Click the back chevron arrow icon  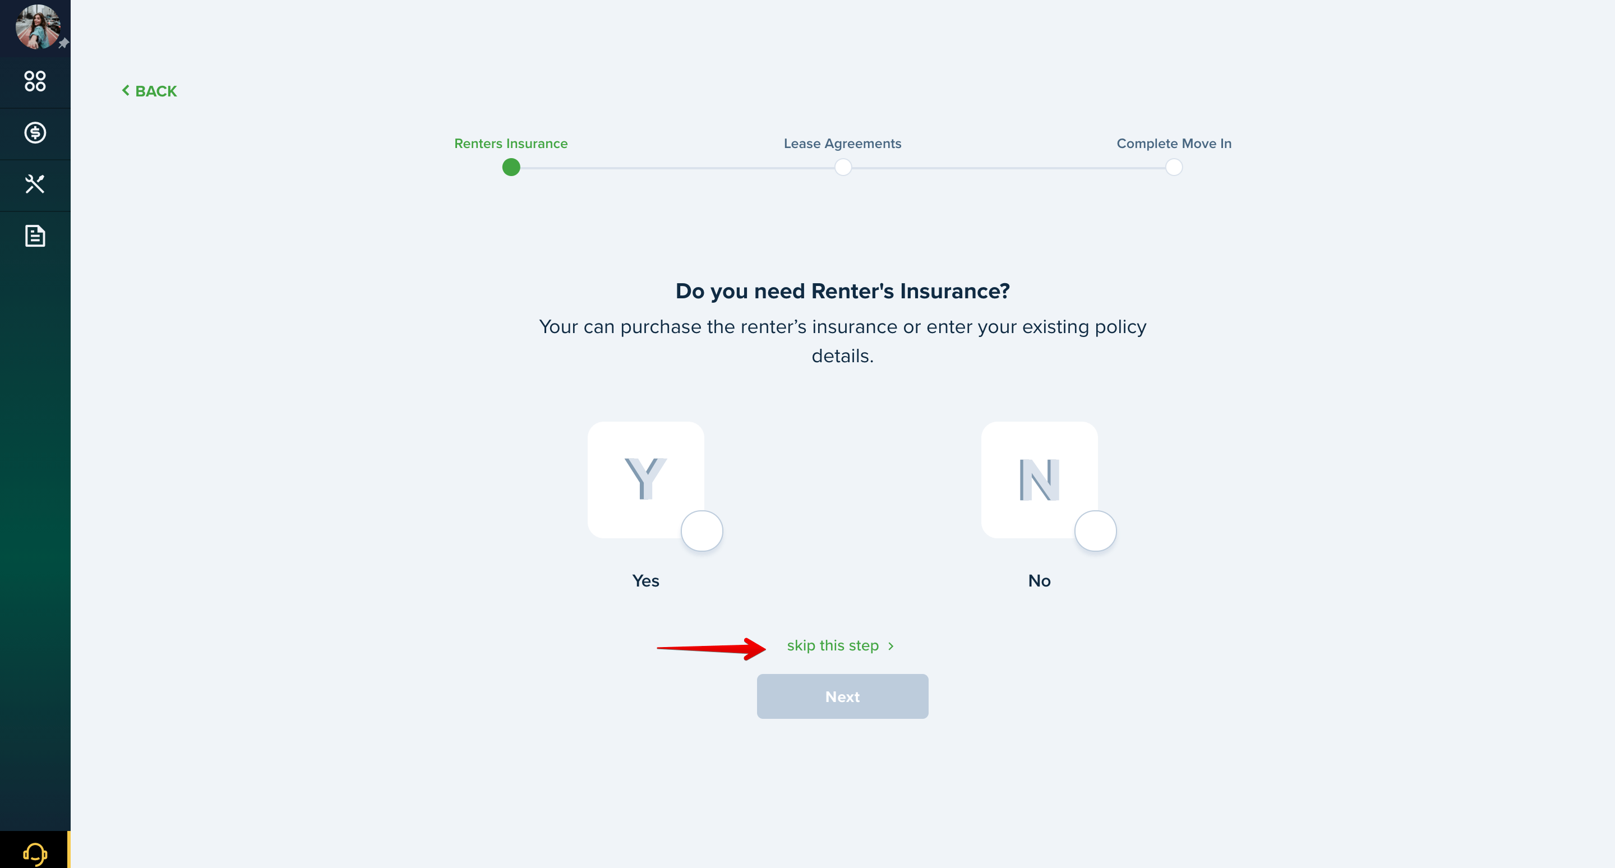click(126, 91)
